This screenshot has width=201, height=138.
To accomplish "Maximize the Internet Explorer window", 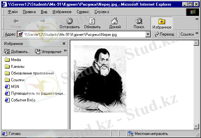I will (x=190, y=4).
